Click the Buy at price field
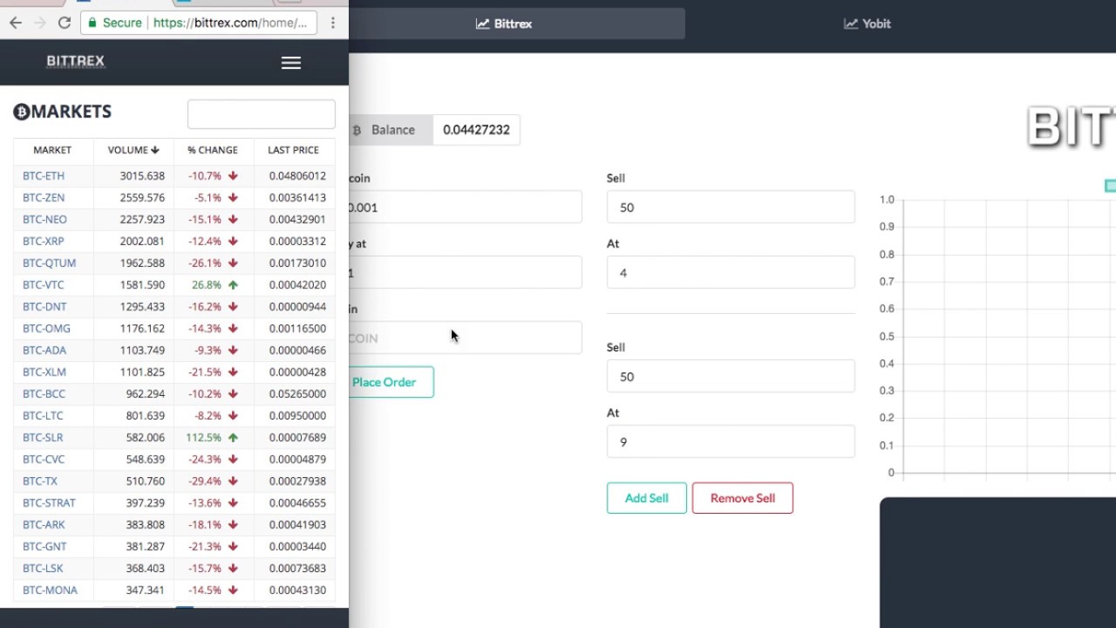The height and width of the screenshot is (628, 1116). (x=465, y=273)
